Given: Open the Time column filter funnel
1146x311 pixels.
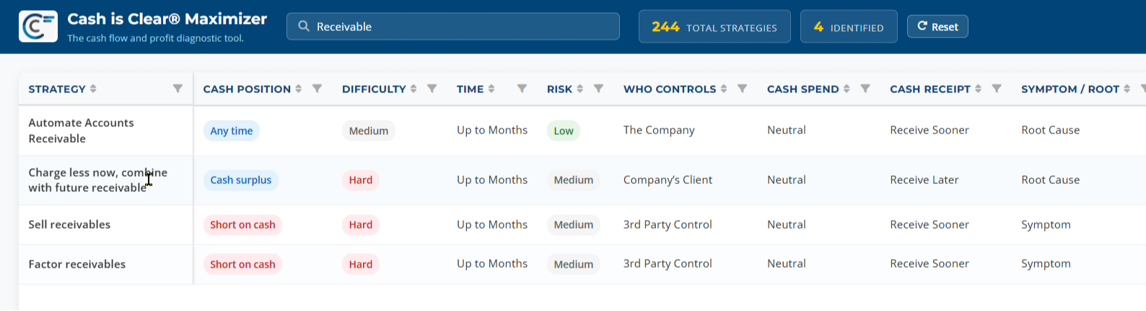Looking at the screenshot, I should click(522, 89).
